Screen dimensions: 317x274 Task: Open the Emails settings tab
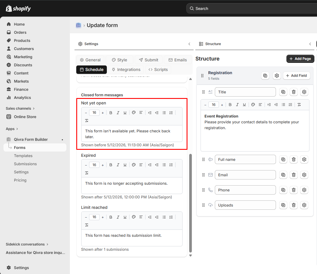[178, 60]
